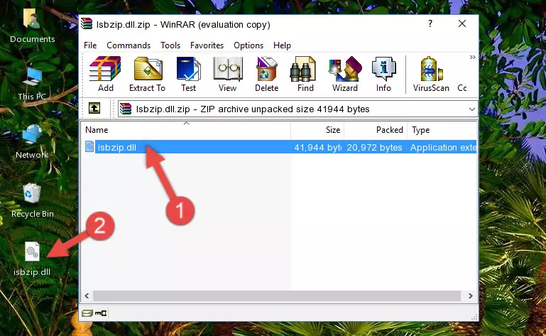Sort by the Size column header

[317, 130]
